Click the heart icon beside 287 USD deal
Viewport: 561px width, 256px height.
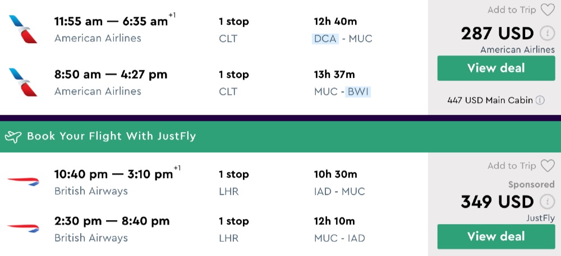pyautogui.click(x=547, y=10)
